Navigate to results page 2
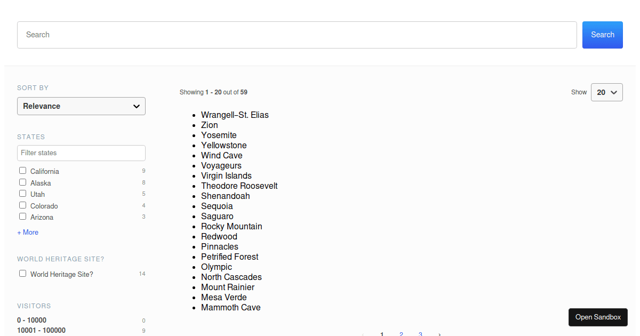 401,334
